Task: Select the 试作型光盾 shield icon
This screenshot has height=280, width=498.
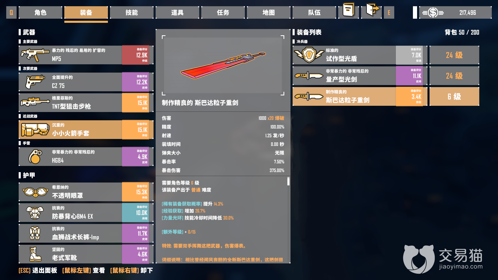Action: click(309, 55)
